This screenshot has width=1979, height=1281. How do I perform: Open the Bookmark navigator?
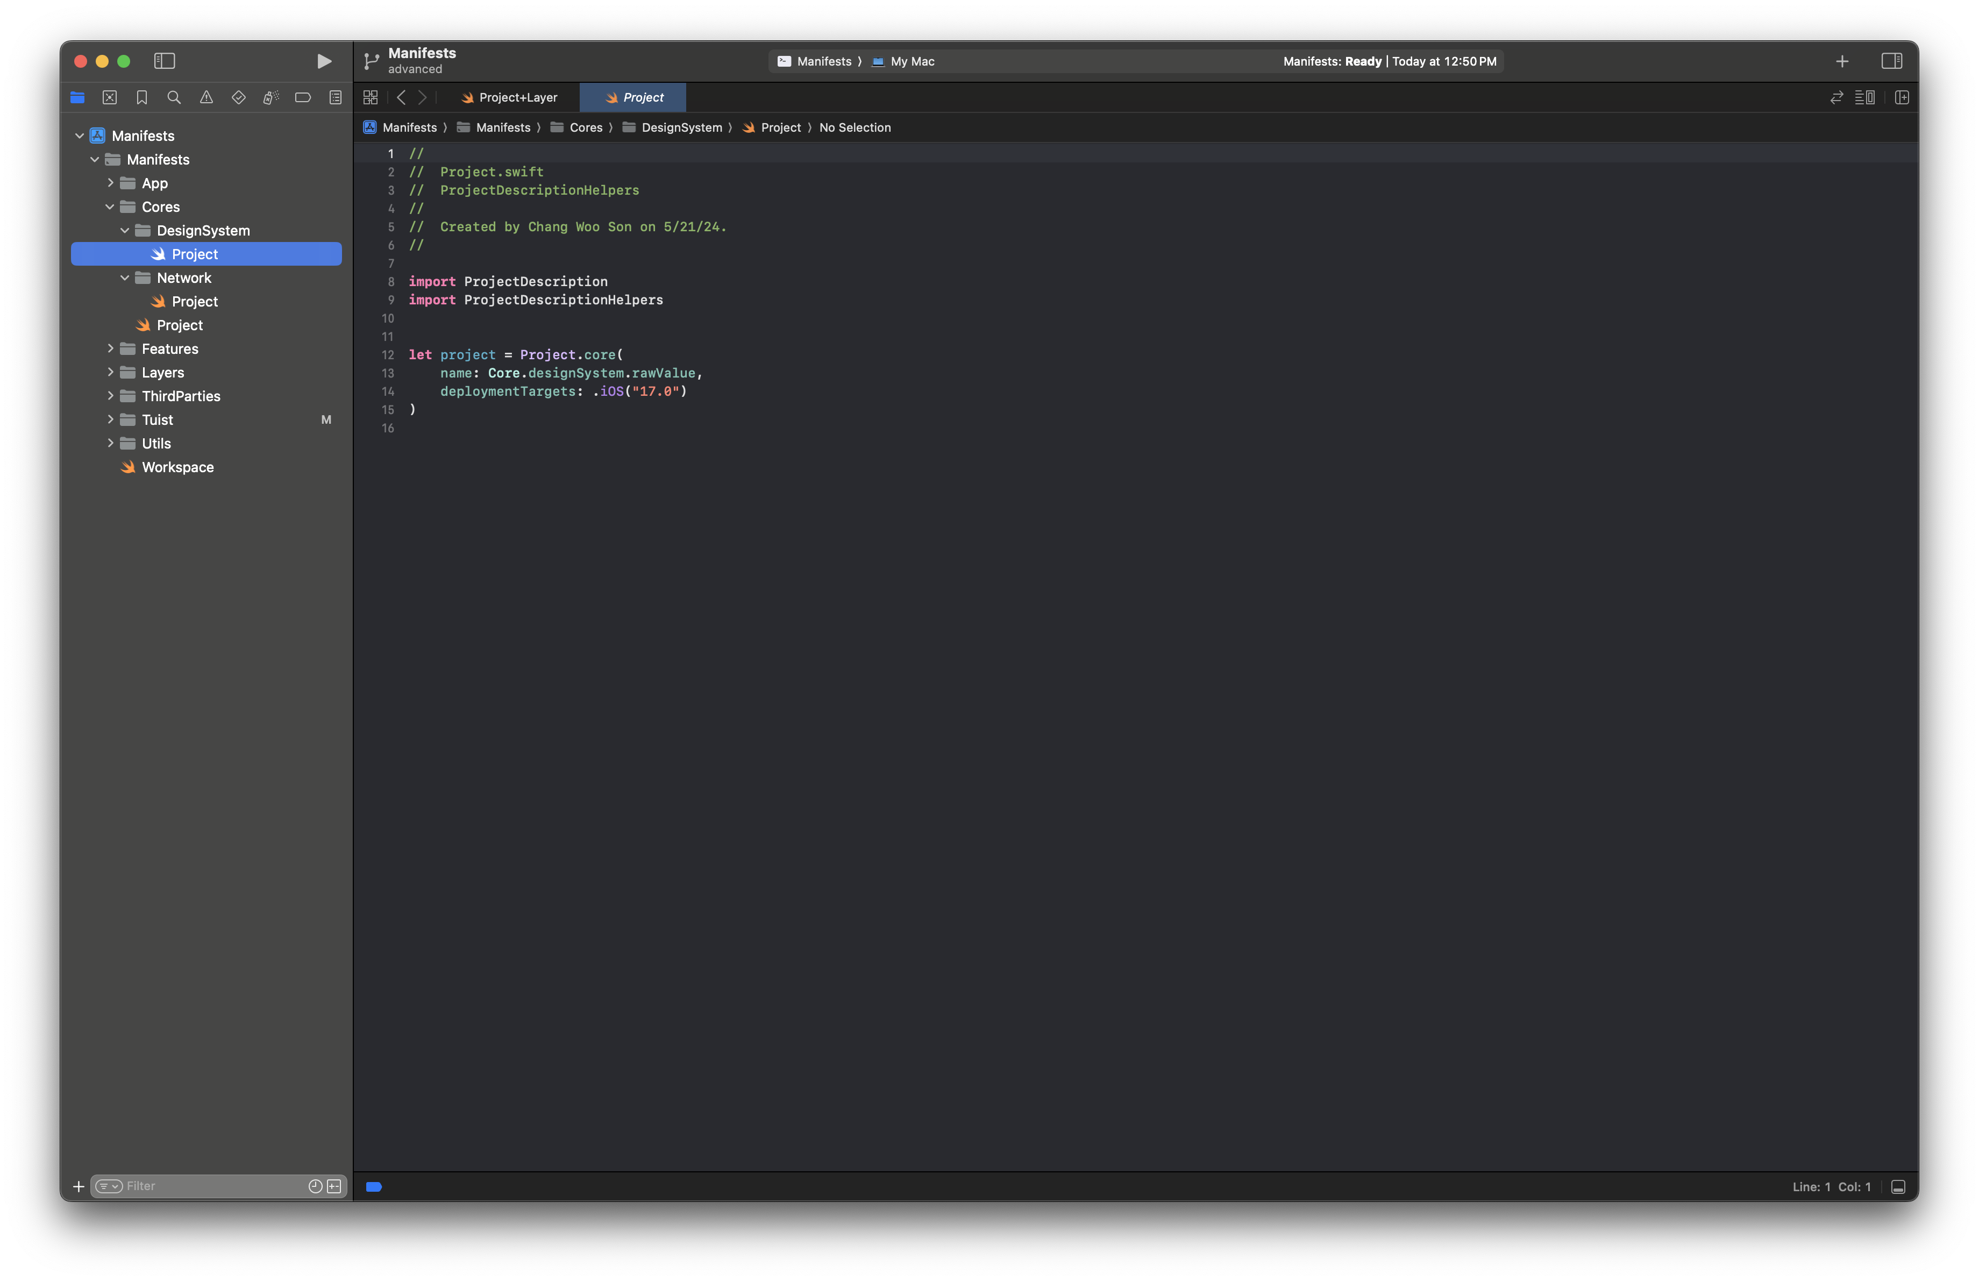click(x=142, y=97)
